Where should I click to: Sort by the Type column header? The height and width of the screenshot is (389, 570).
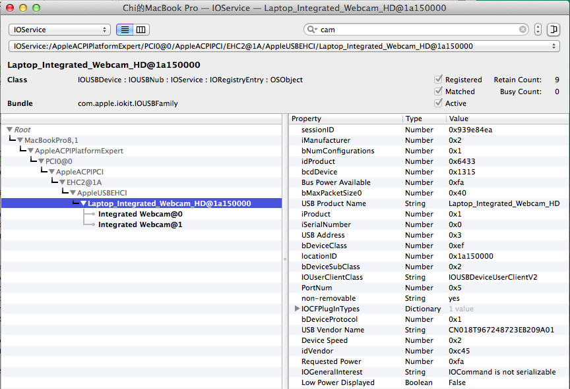(x=424, y=118)
